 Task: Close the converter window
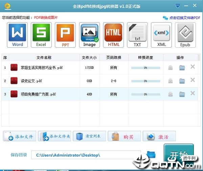click(195, 5)
